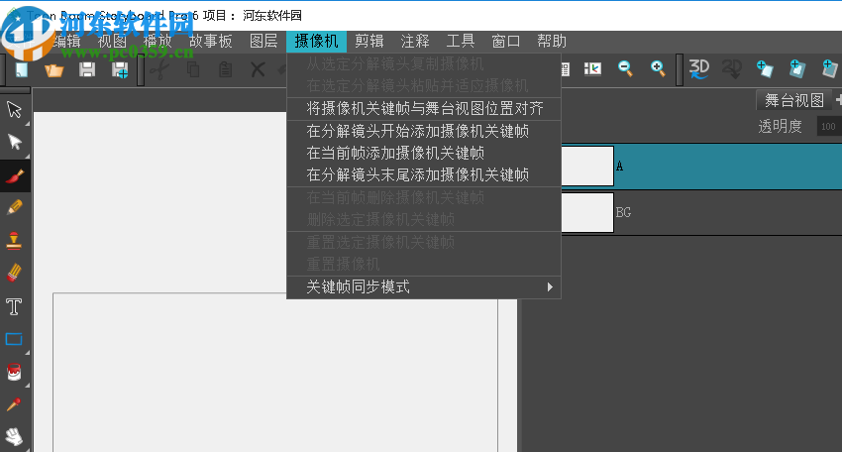Screen dimensions: 842x452
Task: Click the New Project toolbar icon
Action: pos(22,69)
